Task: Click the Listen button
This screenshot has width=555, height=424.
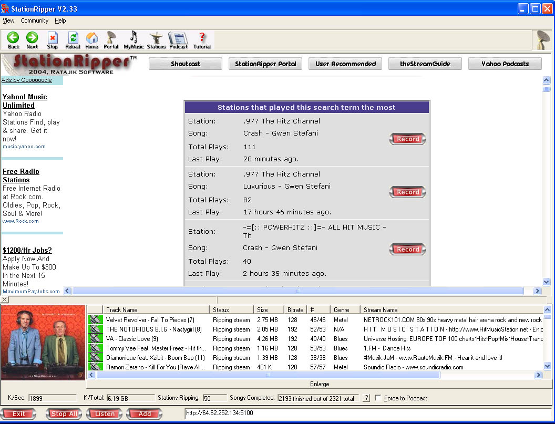Action: [105, 413]
